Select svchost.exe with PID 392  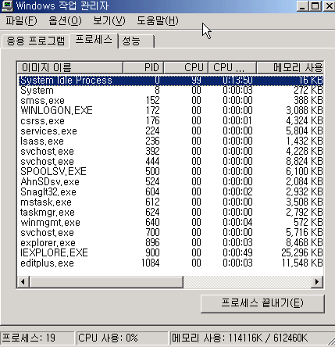point(170,152)
